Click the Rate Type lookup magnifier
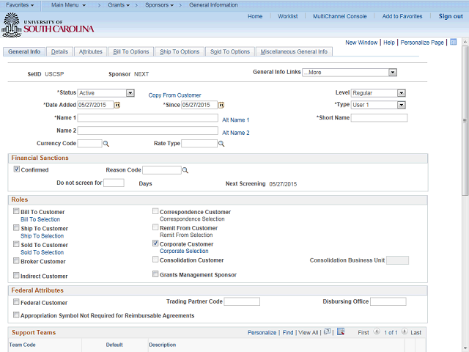This screenshot has height=352, width=469. pyautogui.click(x=221, y=144)
